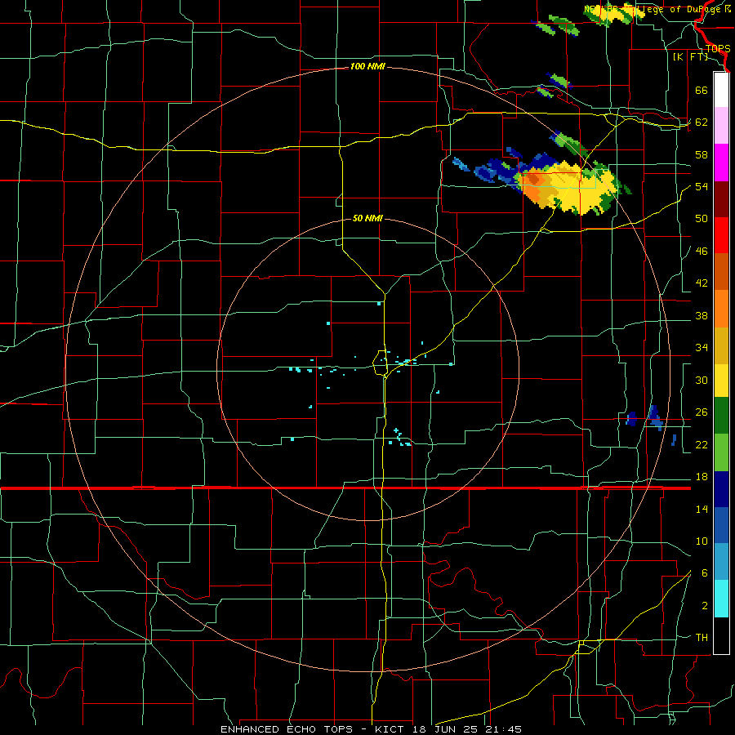
Task: Click the legend value 6
Action: coord(705,573)
